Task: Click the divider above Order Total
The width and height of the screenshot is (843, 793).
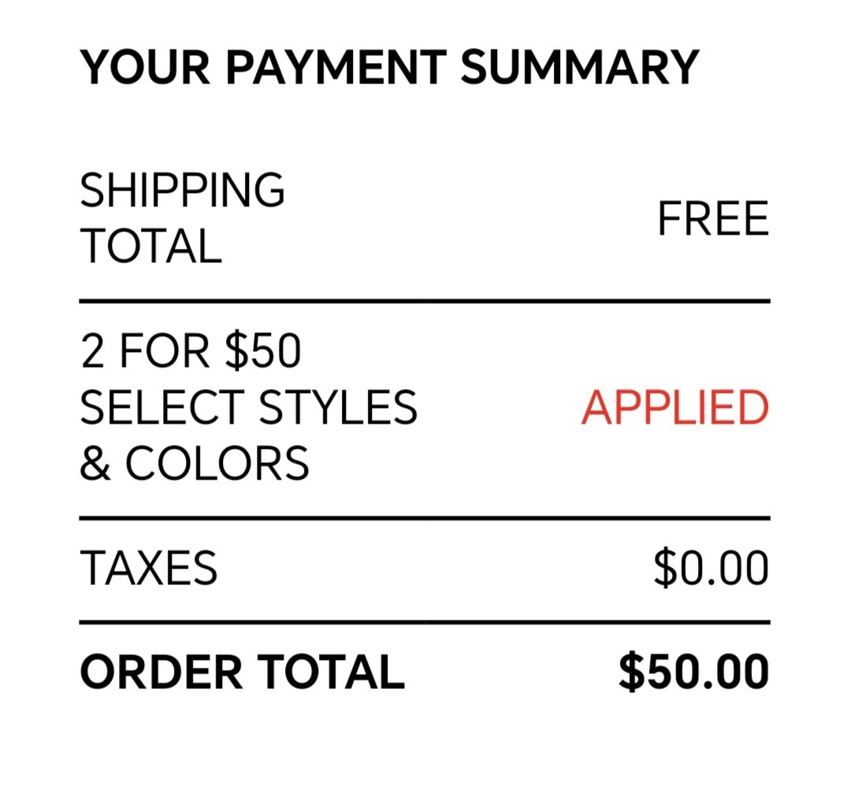Action: pos(425,622)
